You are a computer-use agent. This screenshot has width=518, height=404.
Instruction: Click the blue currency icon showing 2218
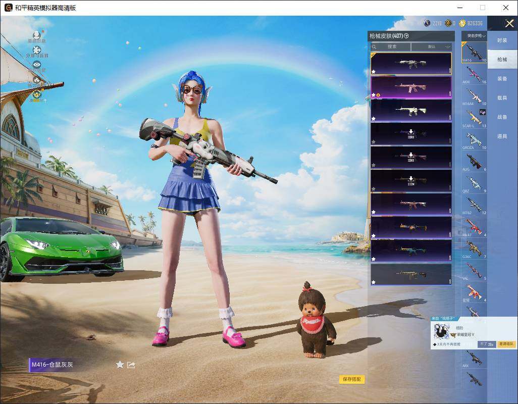(427, 23)
